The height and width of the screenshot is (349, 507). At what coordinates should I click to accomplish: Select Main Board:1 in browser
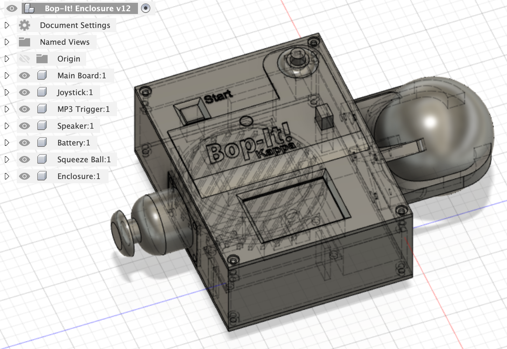[82, 76]
